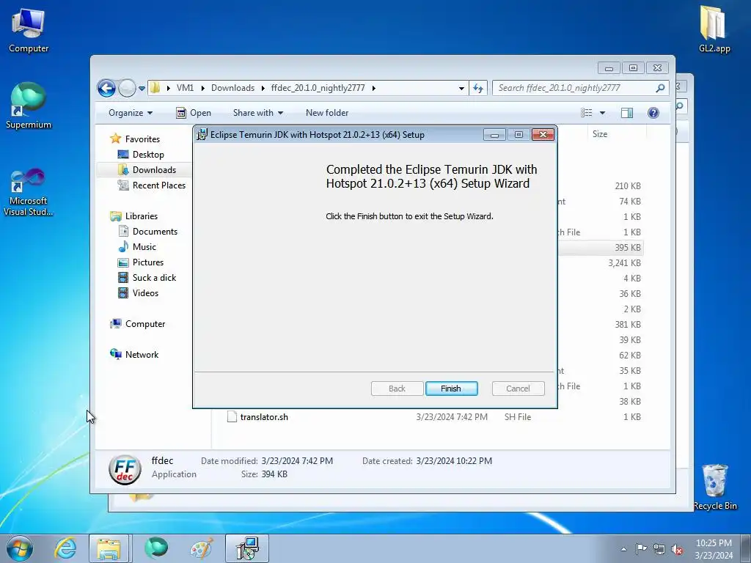Click the Windows Explorer taskbar button
Image resolution: width=751 pixels, height=563 pixels.
pyautogui.click(x=109, y=548)
